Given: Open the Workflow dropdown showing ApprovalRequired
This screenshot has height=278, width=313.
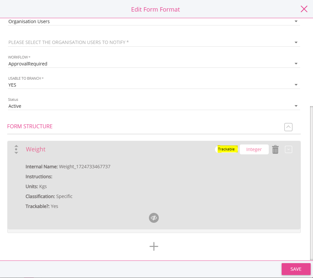Looking at the screenshot, I should [x=154, y=64].
